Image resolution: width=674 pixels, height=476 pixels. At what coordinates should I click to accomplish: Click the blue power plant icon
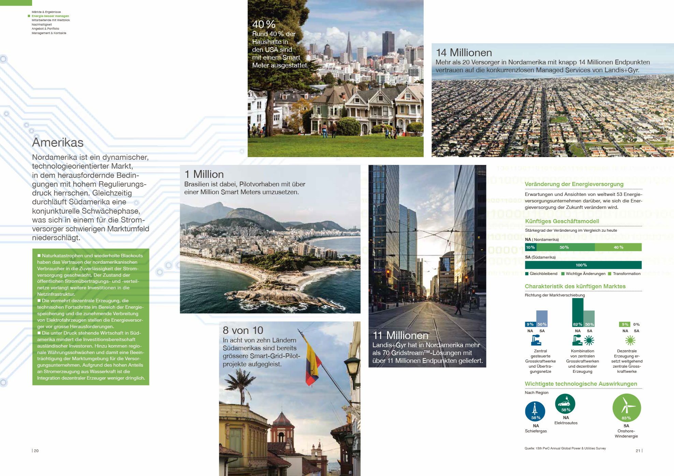536,340
